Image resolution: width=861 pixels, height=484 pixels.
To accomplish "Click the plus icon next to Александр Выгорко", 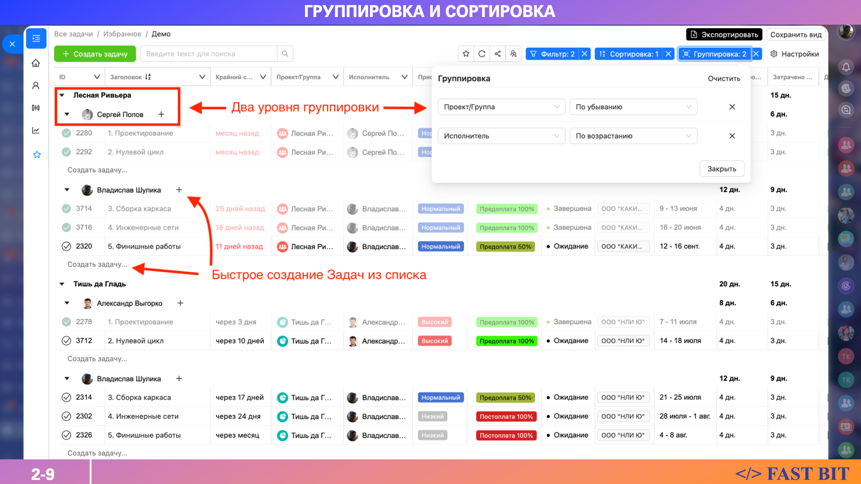I will (180, 303).
